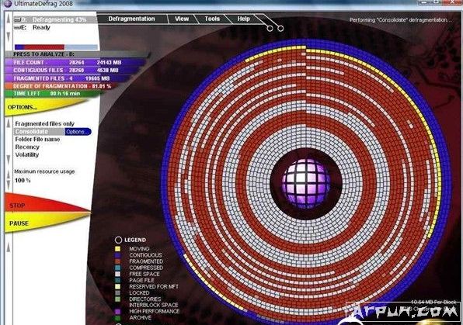463x325 pixels.
Task: Click the white FREE SPACE legend swatch
Action: click(x=117, y=274)
